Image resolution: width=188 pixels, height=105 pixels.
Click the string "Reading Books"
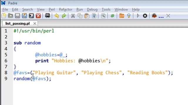pos(147,73)
